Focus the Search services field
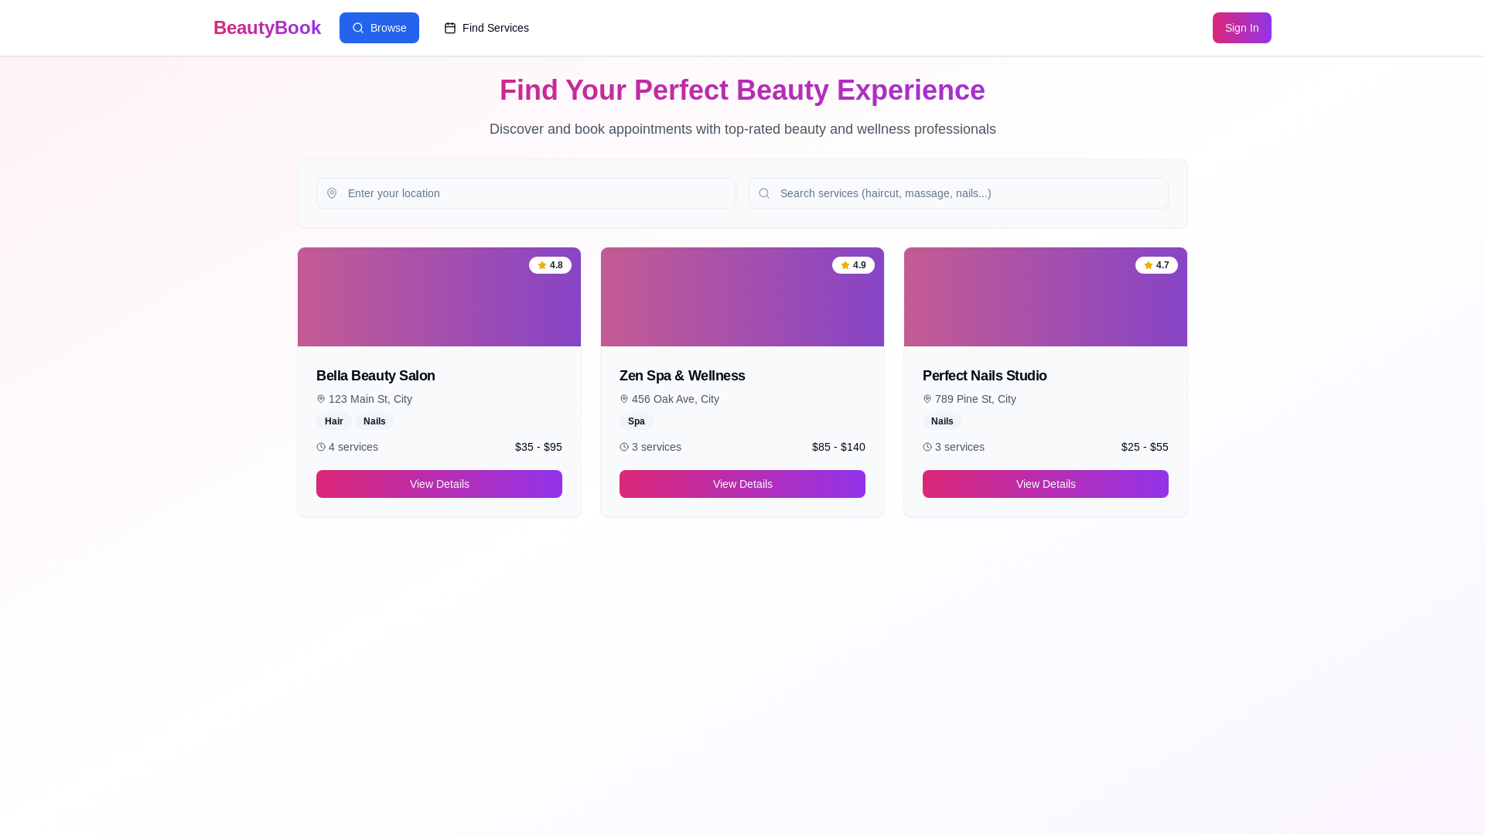 point(958,193)
